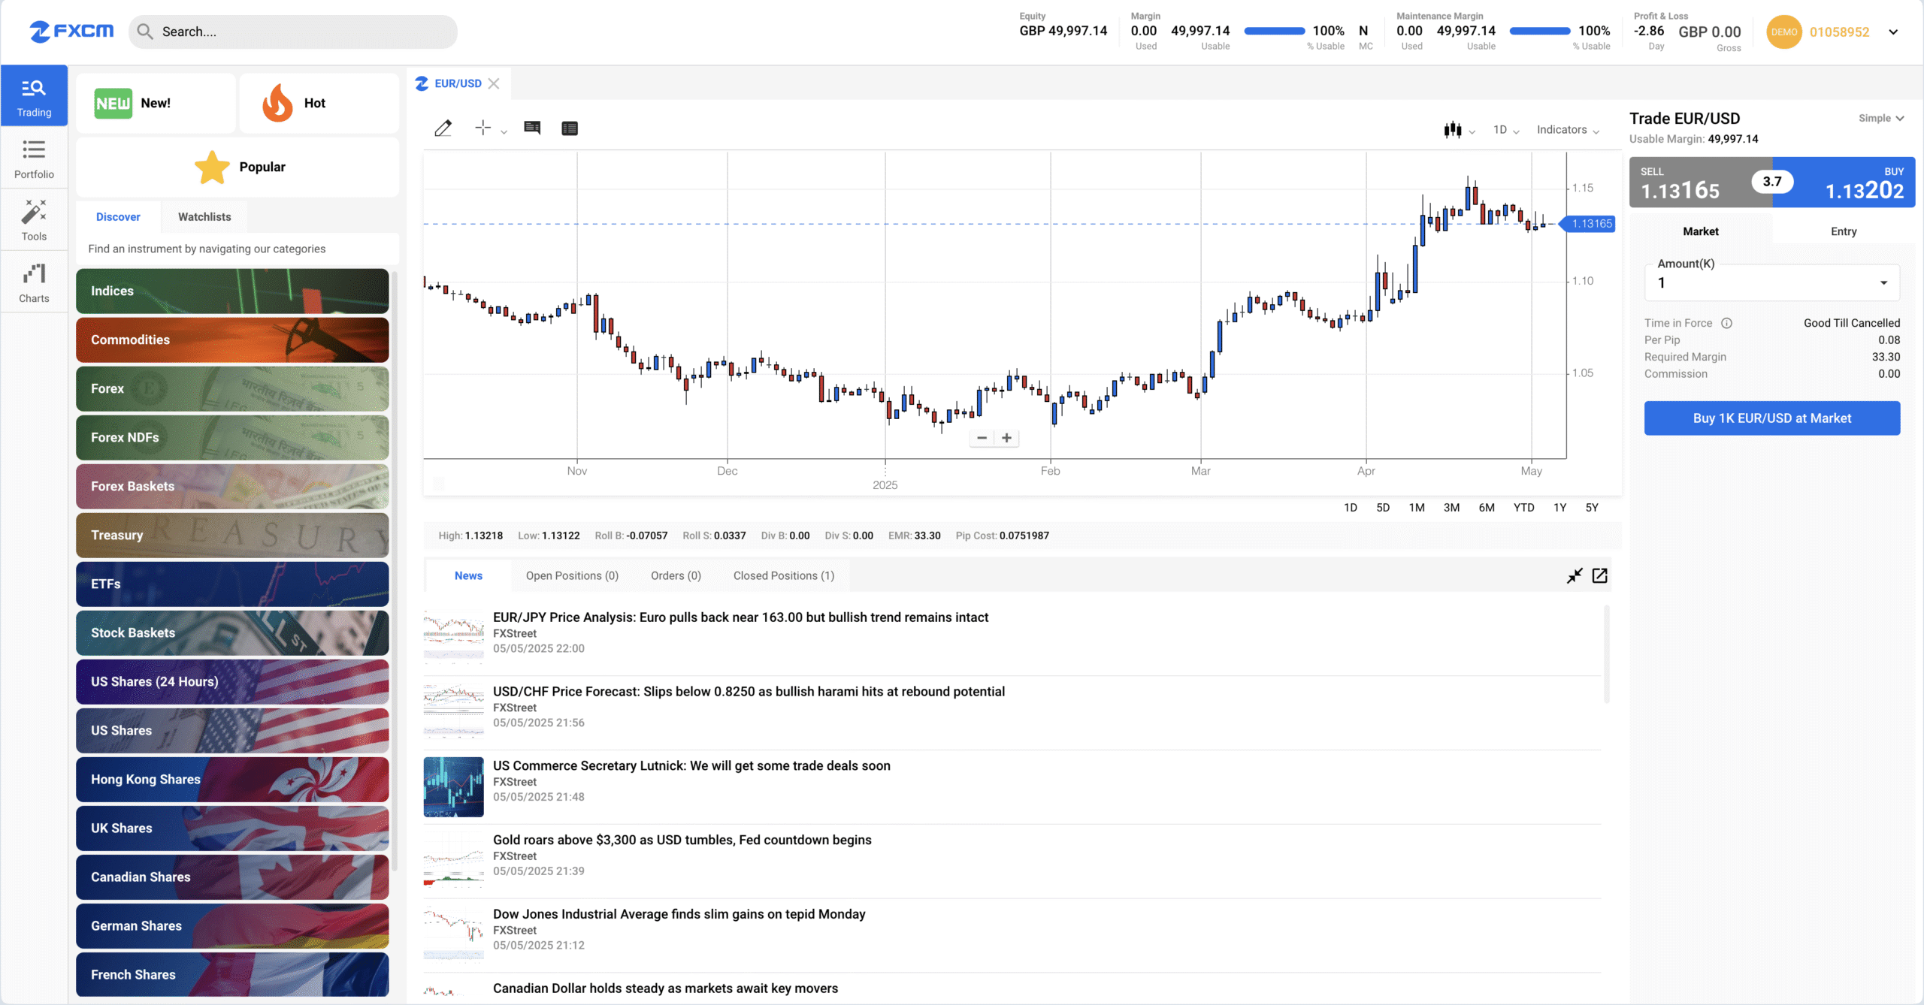Zoom in chart with plus button
This screenshot has height=1005, width=1924.
(x=1006, y=438)
